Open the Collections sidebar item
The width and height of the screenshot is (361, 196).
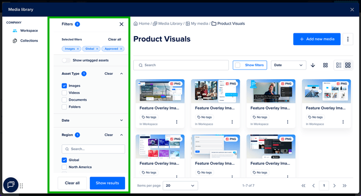pyautogui.click(x=25, y=41)
